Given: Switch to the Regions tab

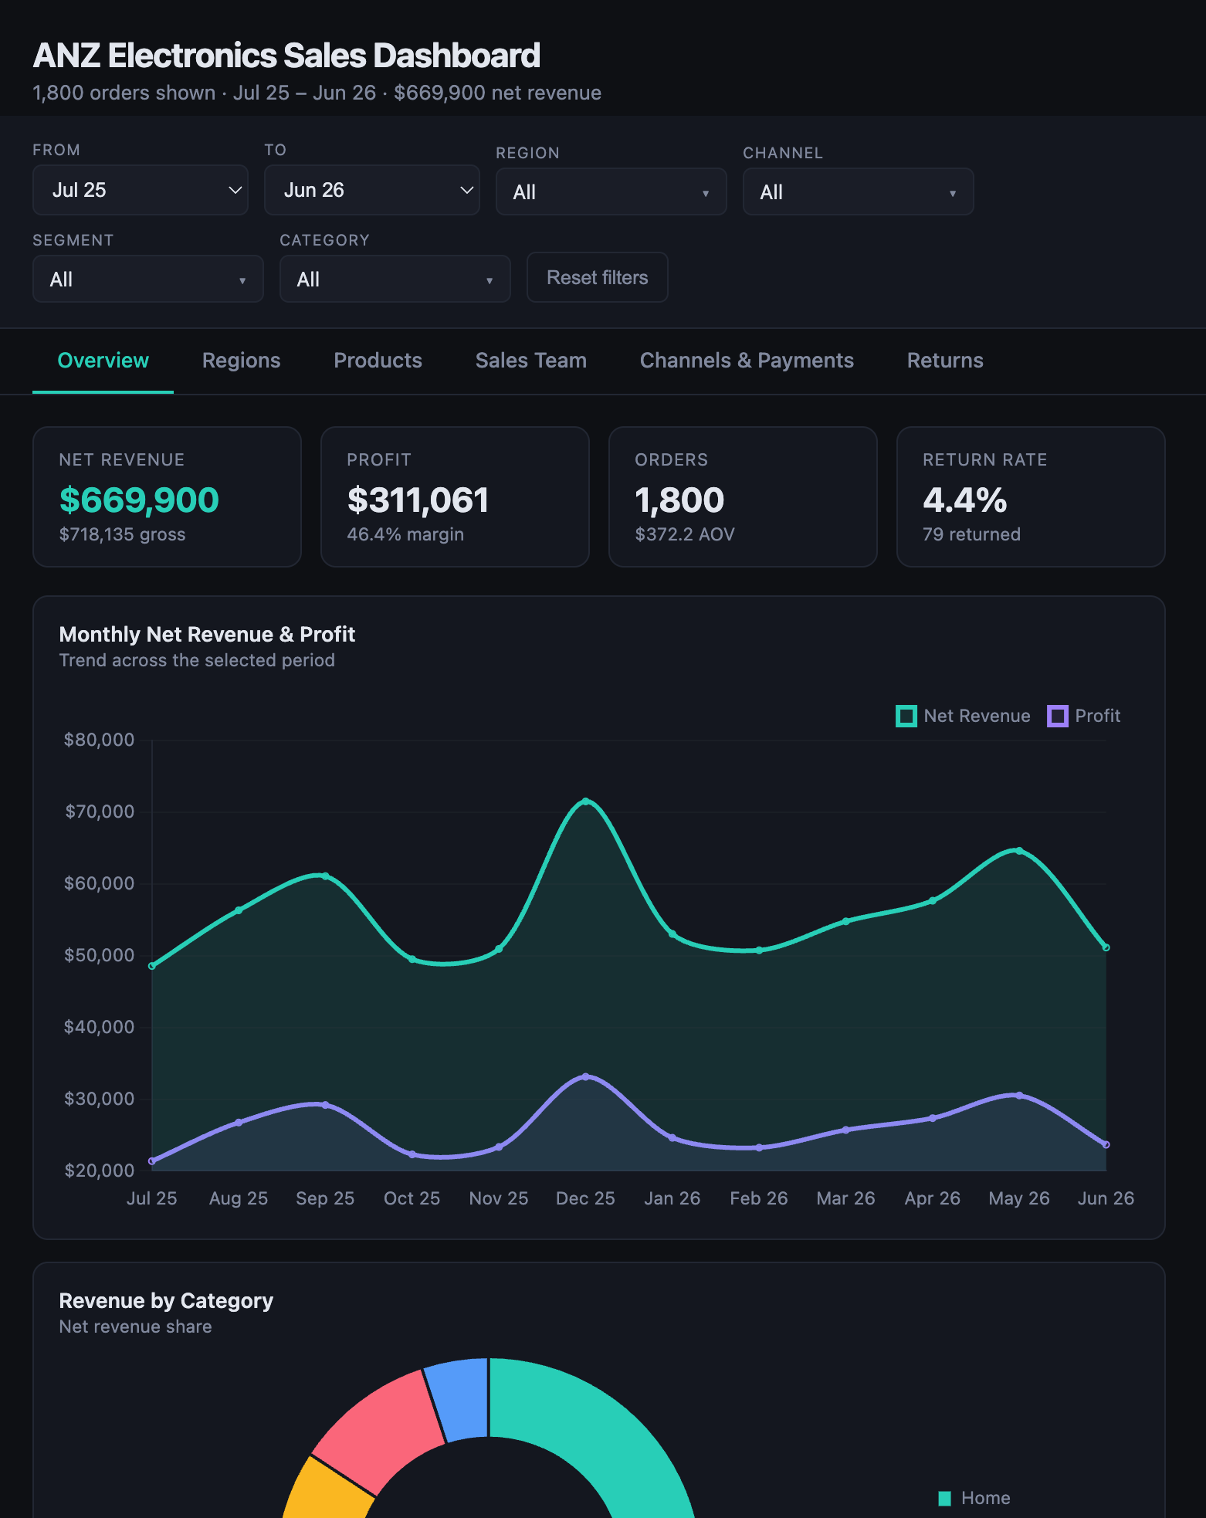Looking at the screenshot, I should tap(241, 361).
